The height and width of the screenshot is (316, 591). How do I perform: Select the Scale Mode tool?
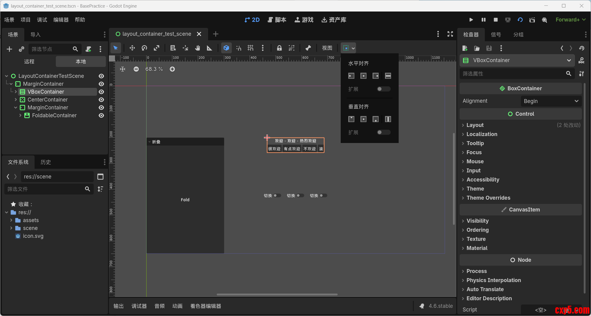[x=157, y=48]
